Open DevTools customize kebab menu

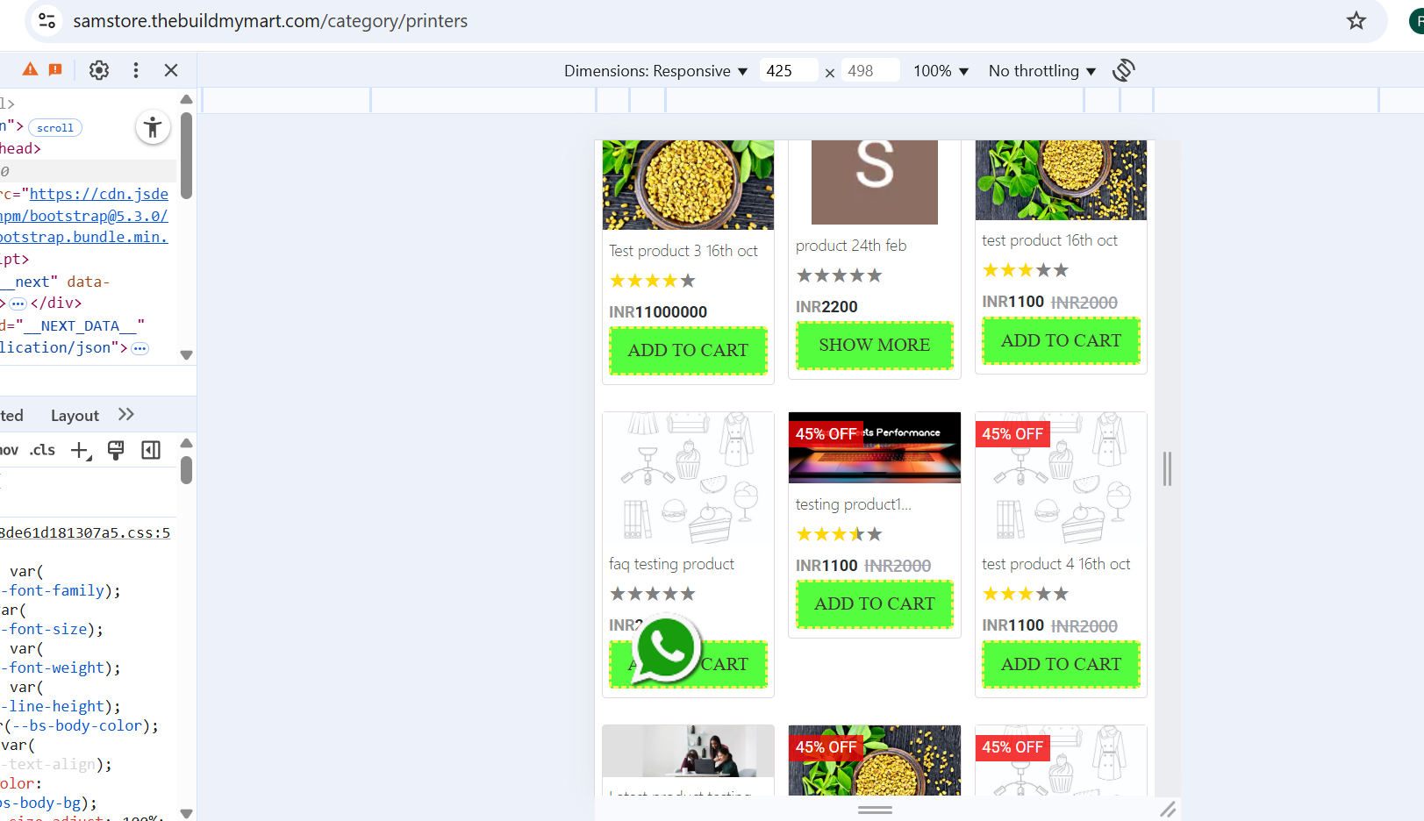pyautogui.click(x=136, y=70)
